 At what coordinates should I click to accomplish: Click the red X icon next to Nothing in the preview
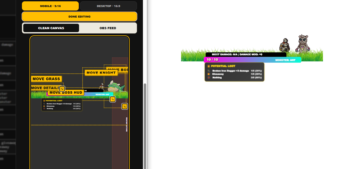(209, 77)
